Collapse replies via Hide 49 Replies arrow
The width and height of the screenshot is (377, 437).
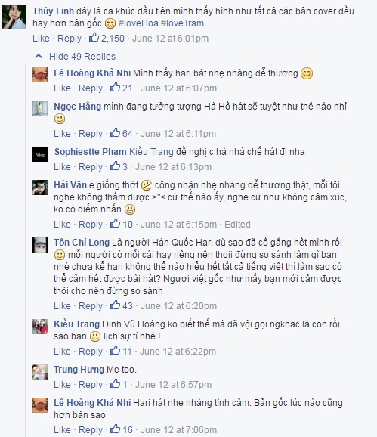click(39, 57)
